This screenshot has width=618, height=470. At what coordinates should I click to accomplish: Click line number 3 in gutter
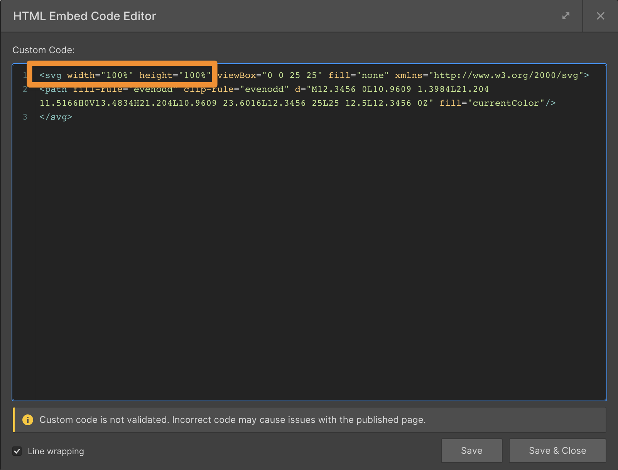tap(25, 117)
